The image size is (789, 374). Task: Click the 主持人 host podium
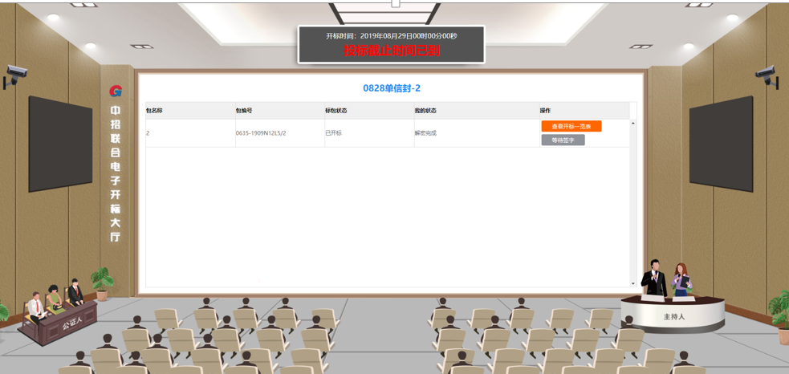(x=673, y=315)
